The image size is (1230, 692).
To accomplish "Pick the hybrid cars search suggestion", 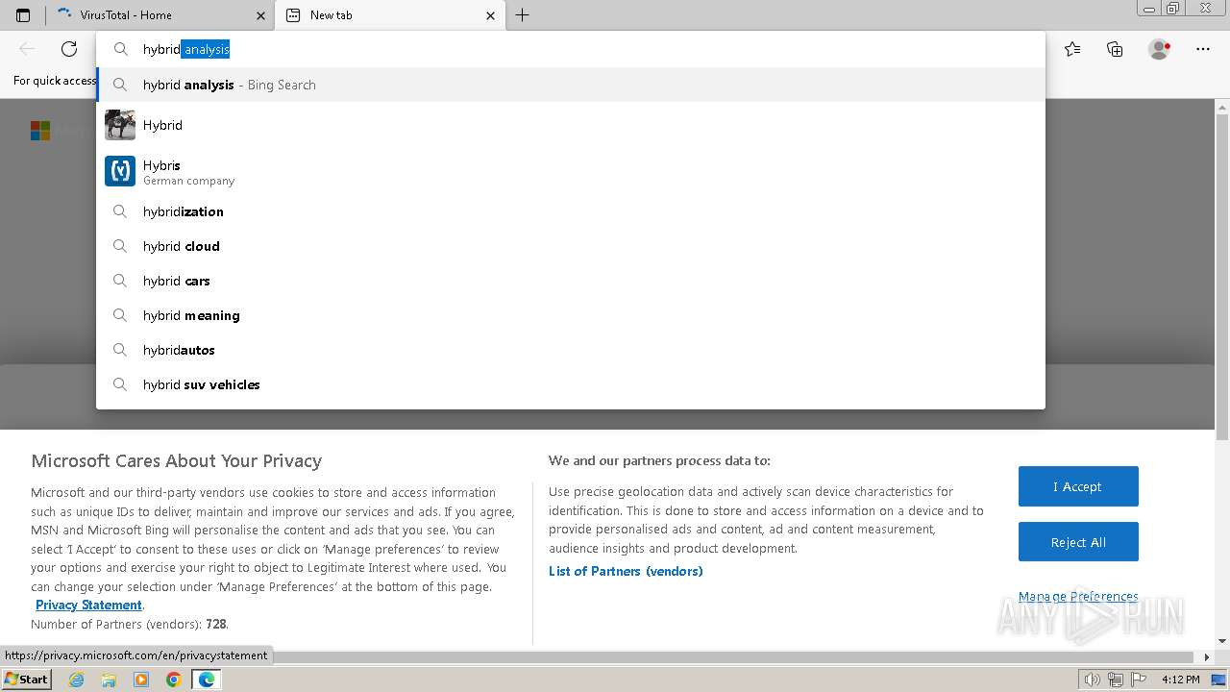I will click(571, 281).
